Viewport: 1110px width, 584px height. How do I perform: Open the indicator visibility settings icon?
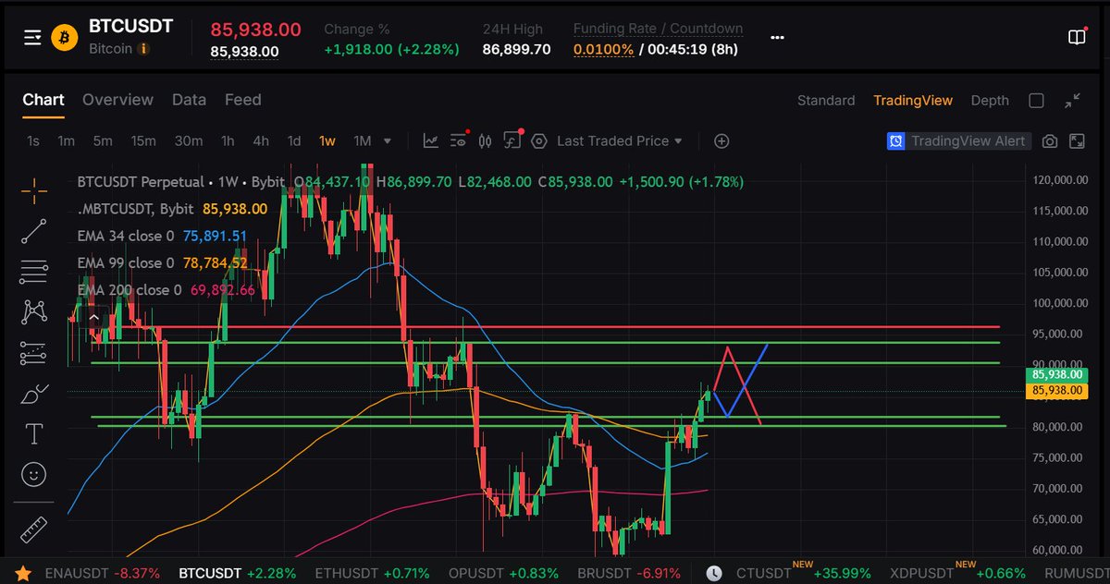(x=459, y=140)
